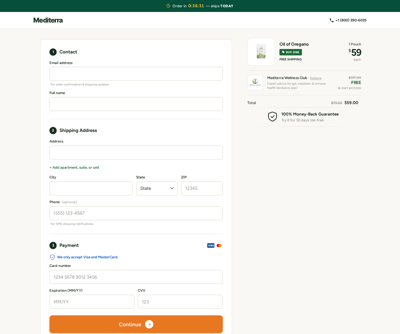Click the 14-DAY ACCESS label
Image resolution: width=400 pixels, height=334 pixels.
click(x=349, y=88)
